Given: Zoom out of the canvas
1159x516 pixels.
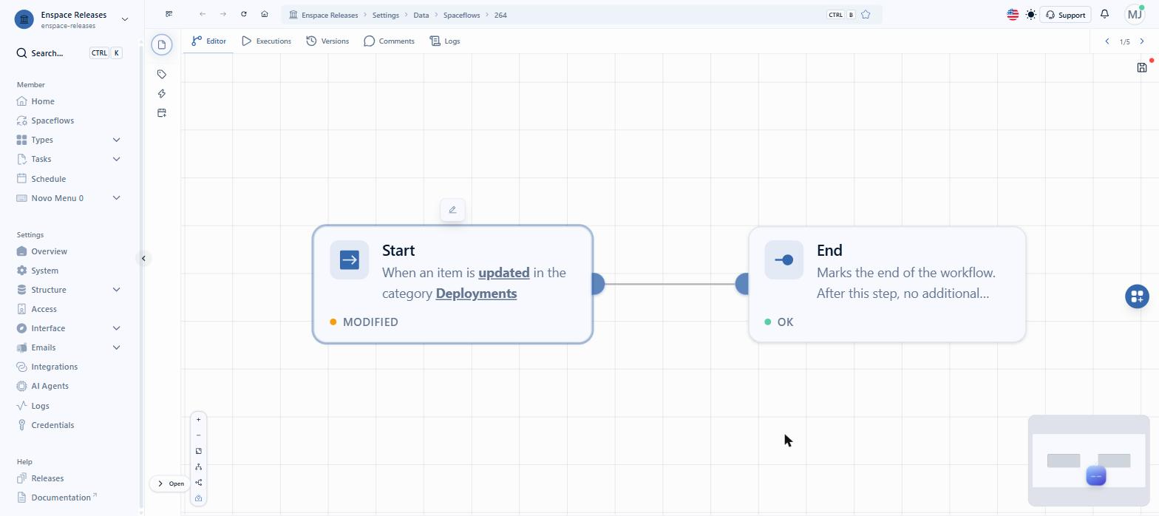Looking at the screenshot, I should click(198, 435).
